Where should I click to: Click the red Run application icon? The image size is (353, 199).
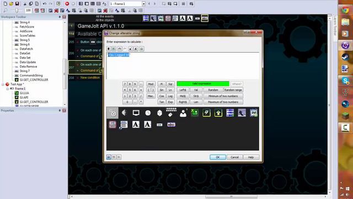click(x=67, y=4)
